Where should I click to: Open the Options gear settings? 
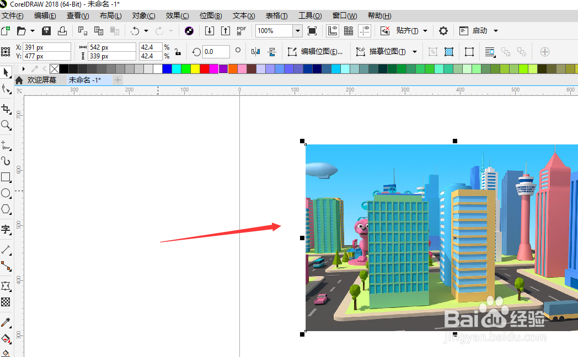pyautogui.click(x=443, y=31)
